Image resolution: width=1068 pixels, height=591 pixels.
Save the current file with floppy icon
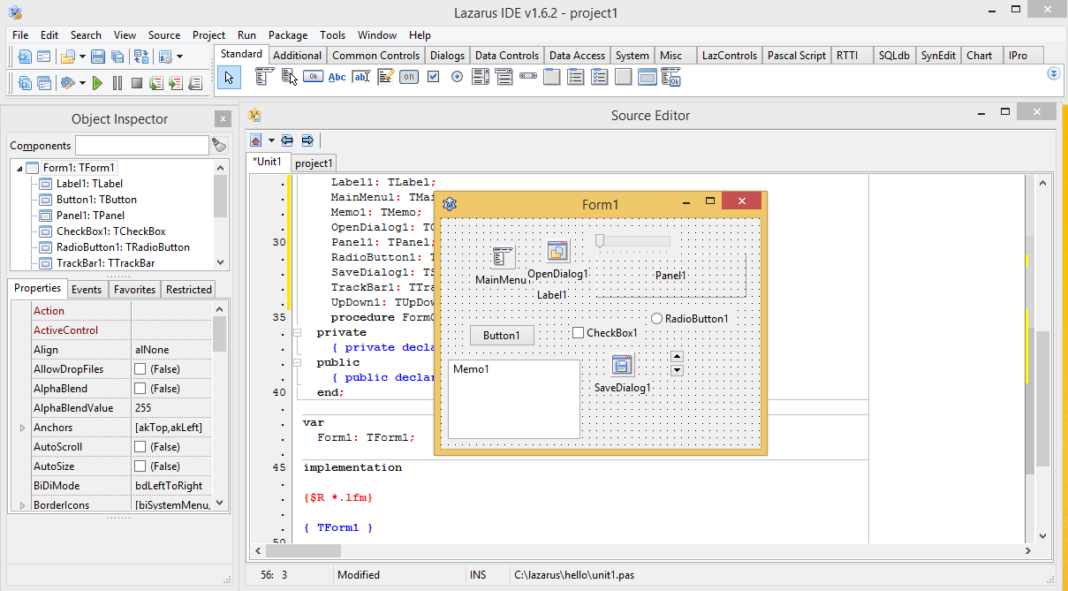tap(98, 57)
